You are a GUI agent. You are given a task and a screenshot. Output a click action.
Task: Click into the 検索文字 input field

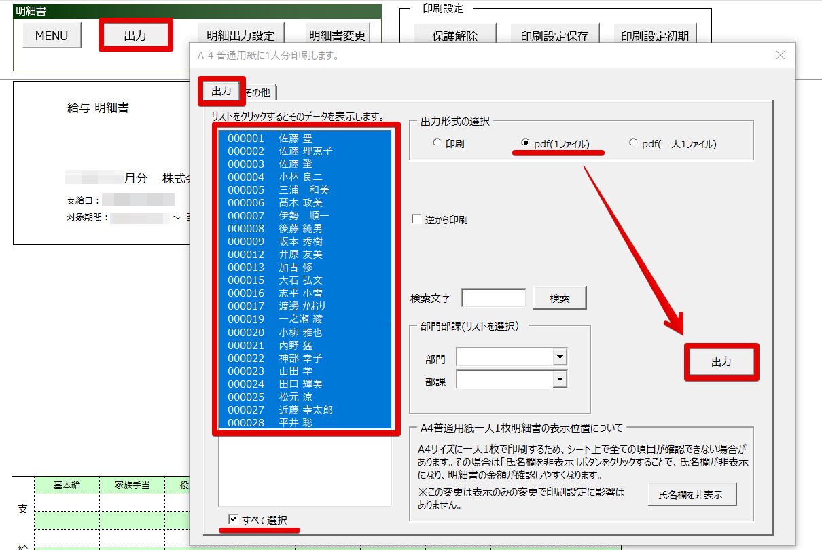pyautogui.click(x=493, y=298)
